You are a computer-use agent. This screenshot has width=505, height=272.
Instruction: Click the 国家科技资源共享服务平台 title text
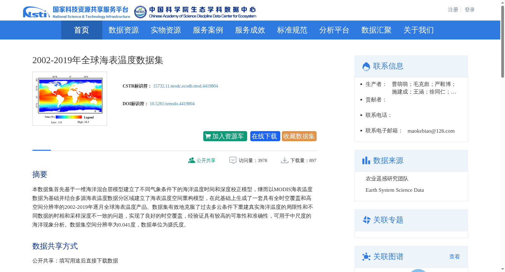pos(91,10)
